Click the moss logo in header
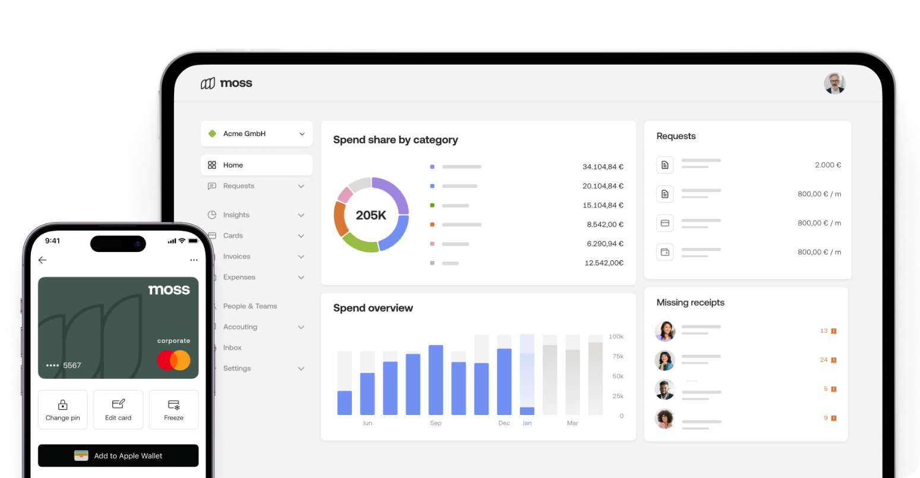 coord(226,83)
